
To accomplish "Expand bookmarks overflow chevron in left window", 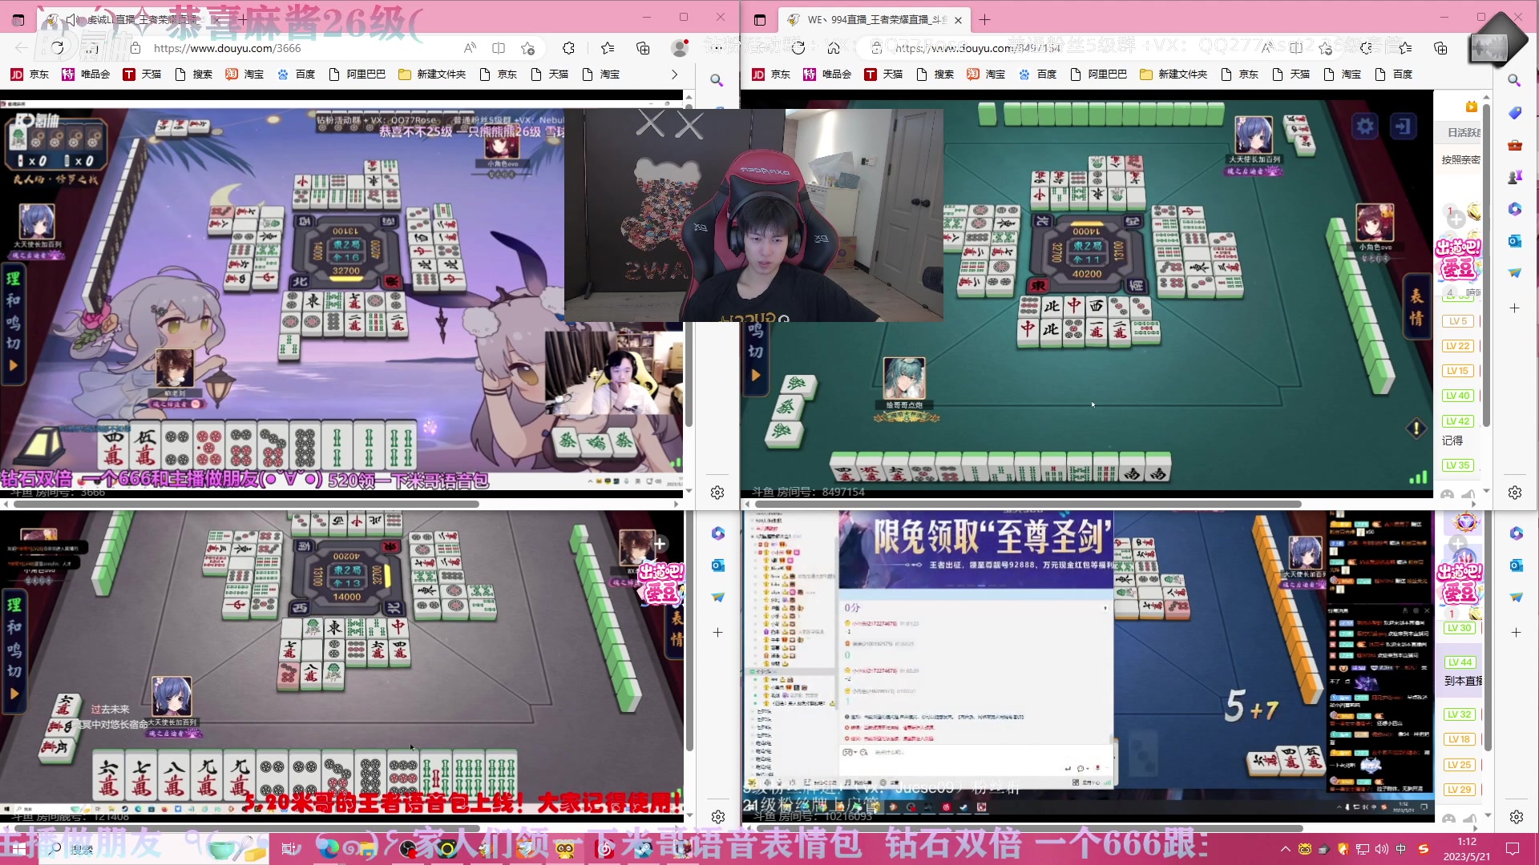I will tap(674, 74).
